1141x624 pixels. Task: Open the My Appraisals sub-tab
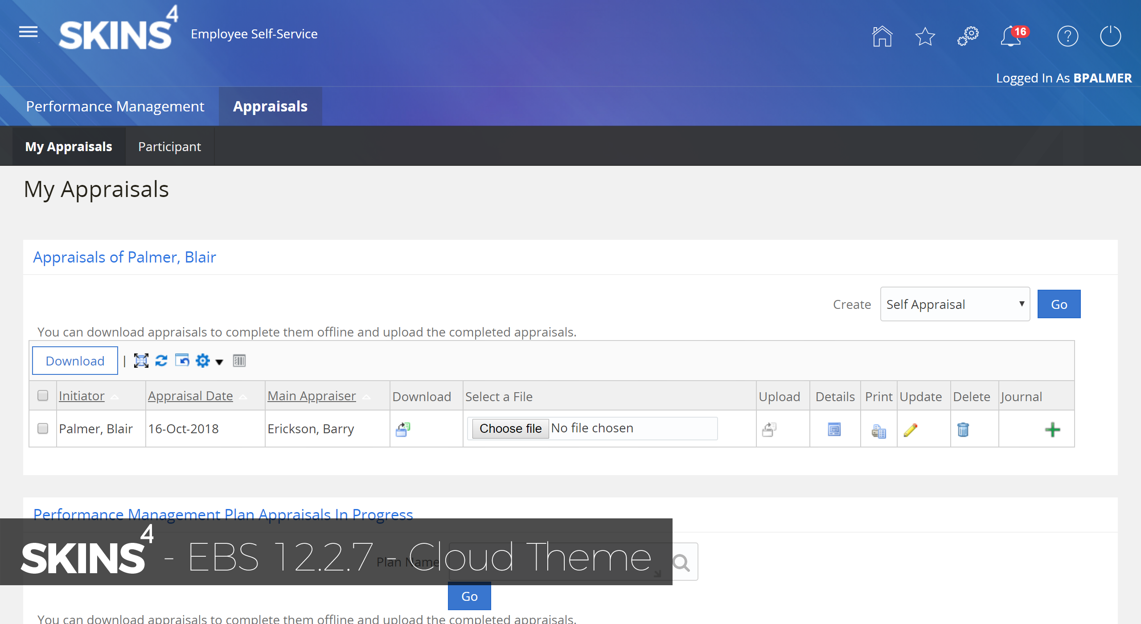point(69,146)
